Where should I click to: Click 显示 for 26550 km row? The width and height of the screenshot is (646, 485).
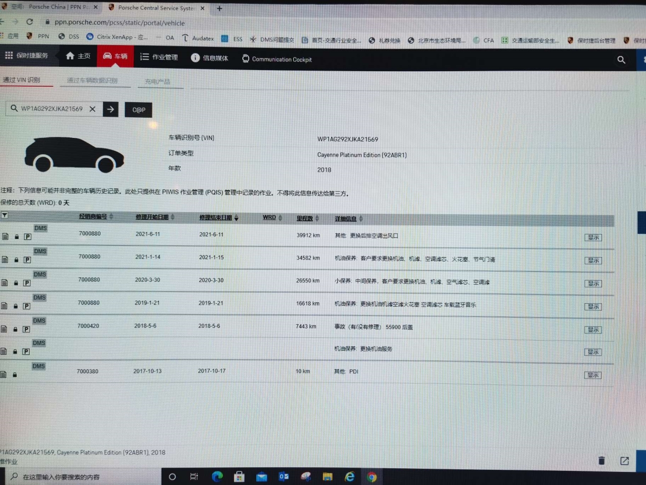pos(594,283)
